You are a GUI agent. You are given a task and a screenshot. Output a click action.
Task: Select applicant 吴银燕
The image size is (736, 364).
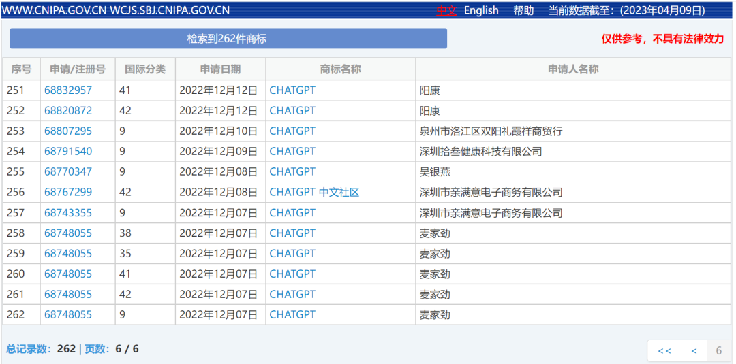point(435,172)
